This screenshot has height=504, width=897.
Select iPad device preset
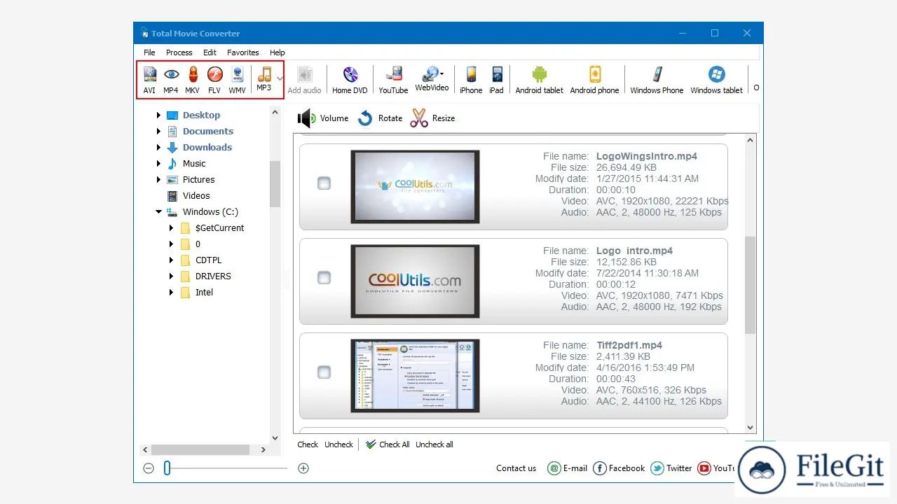point(497,80)
